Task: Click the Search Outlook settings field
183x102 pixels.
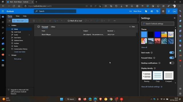Action: [x=158, y=24]
